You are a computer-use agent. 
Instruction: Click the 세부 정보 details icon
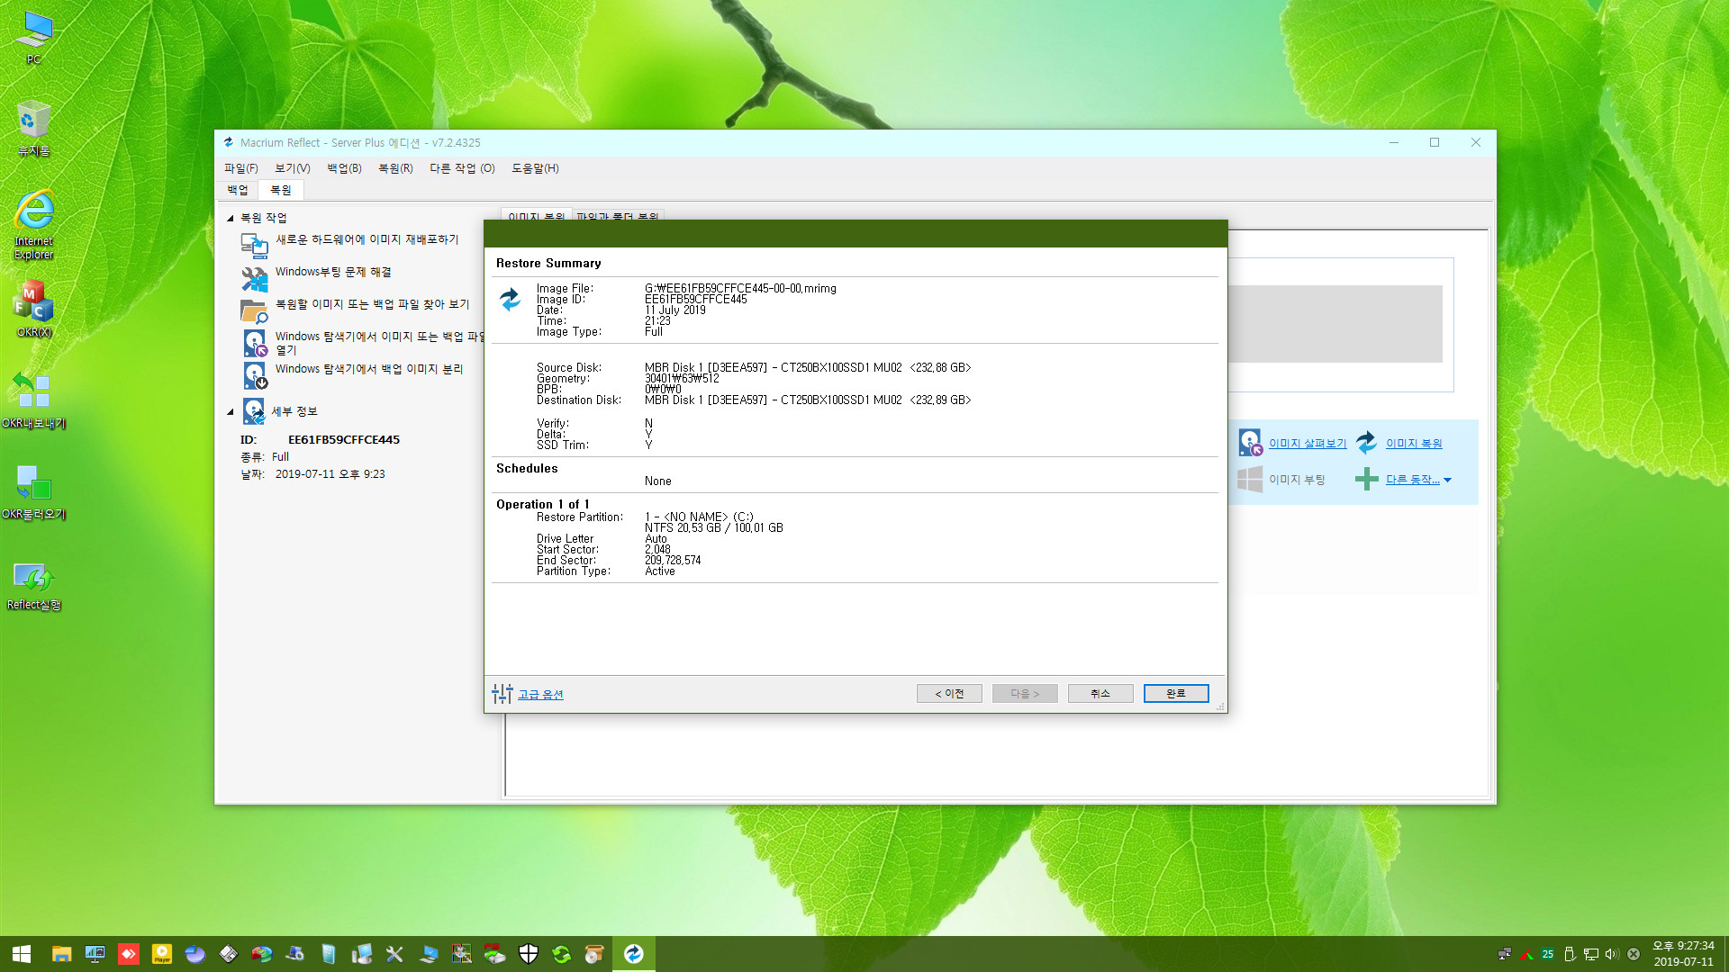pos(254,411)
